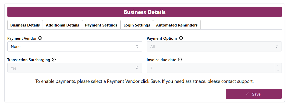
Task: Click the checkmark icon on Save
Action: (247, 94)
